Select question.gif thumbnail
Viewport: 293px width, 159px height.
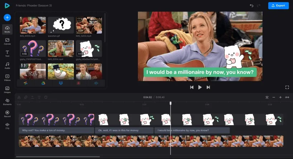pyautogui.click(x=61, y=25)
